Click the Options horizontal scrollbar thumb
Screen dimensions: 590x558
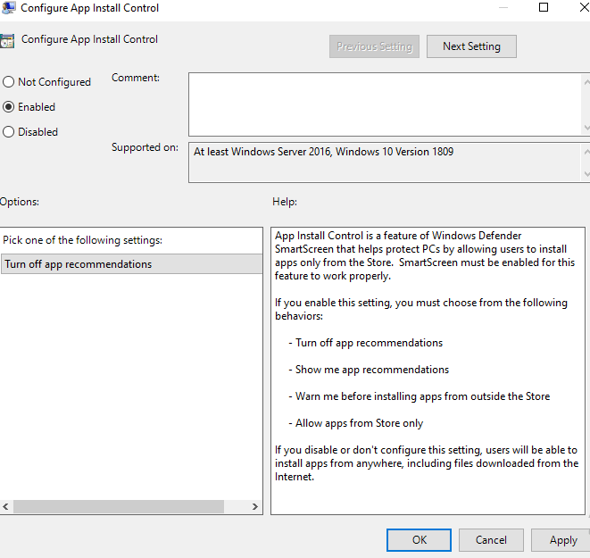click(119, 506)
